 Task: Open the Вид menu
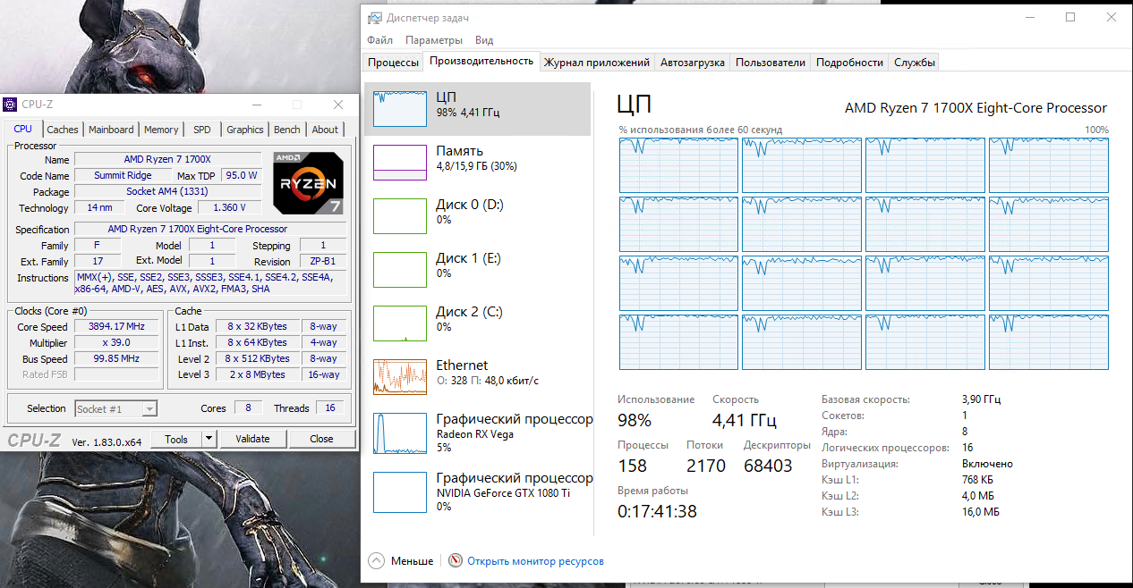pos(484,40)
